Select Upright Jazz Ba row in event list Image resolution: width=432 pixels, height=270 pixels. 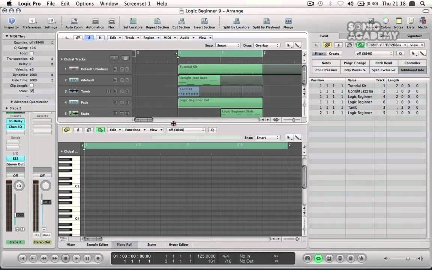pyautogui.click(x=368, y=91)
